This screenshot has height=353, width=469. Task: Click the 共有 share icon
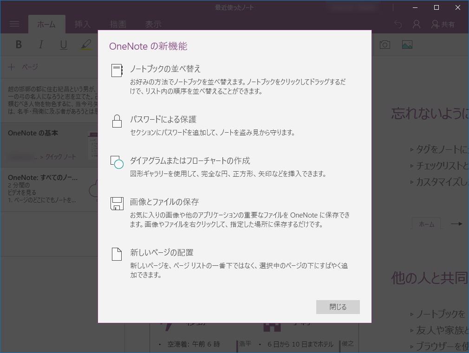[443, 24]
